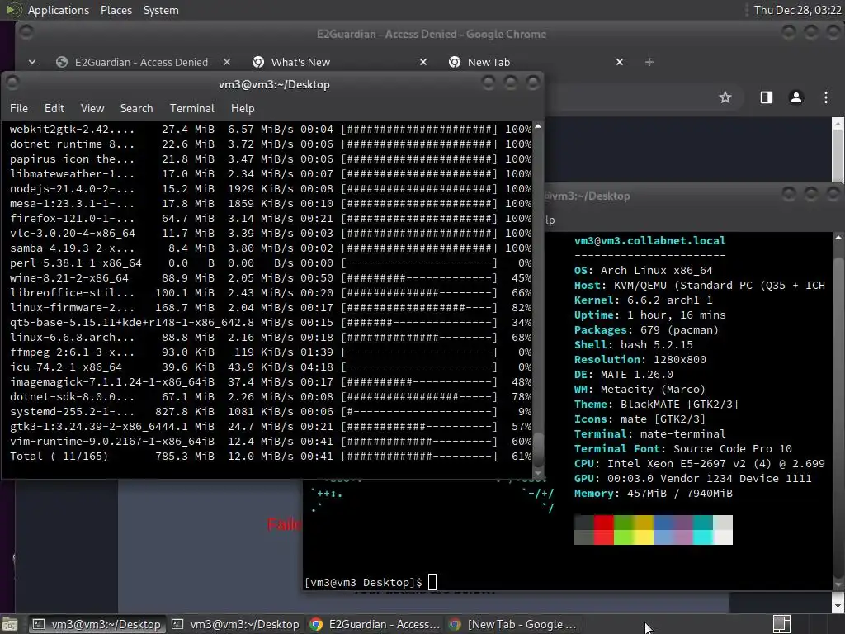Open the Applications menu in top panel
The height and width of the screenshot is (634, 845).
[59, 10]
